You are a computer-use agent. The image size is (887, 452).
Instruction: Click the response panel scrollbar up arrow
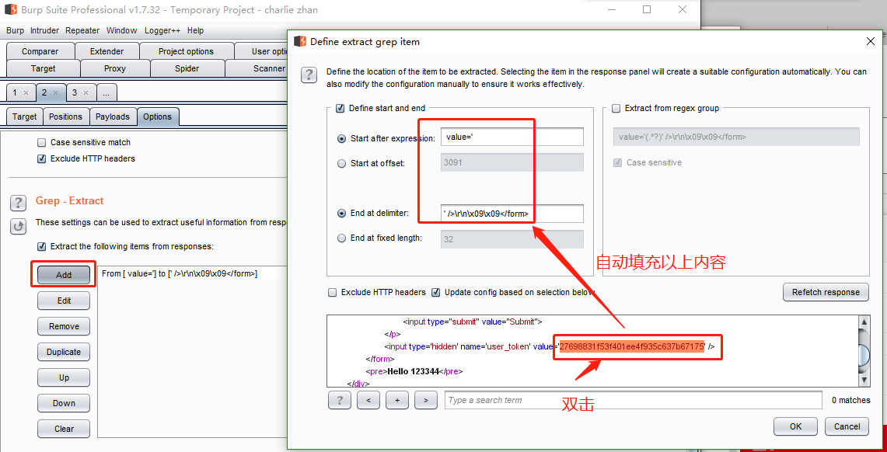coord(863,322)
